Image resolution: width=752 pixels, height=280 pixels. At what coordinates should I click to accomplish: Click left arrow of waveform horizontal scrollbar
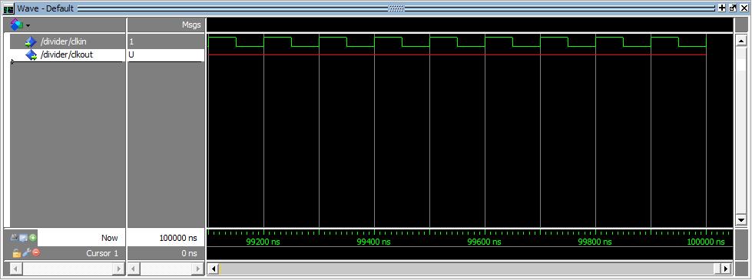(x=214, y=268)
